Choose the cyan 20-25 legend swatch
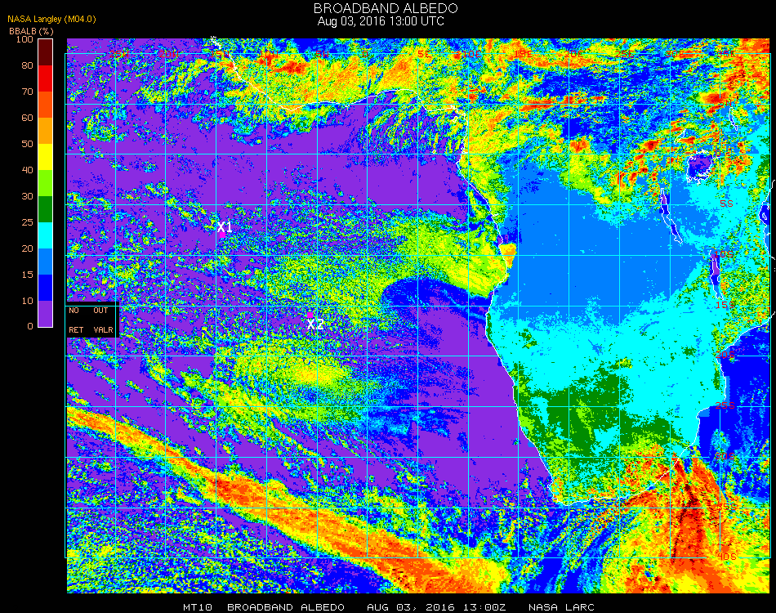The width and height of the screenshot is (776, 613). pos(46,235)
